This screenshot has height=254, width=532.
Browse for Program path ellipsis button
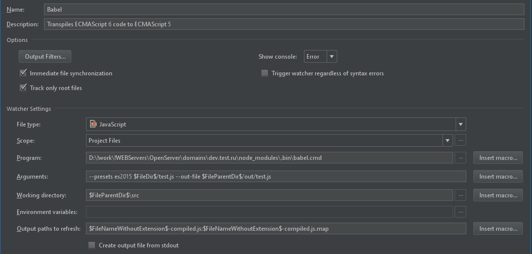click(460, 158)
